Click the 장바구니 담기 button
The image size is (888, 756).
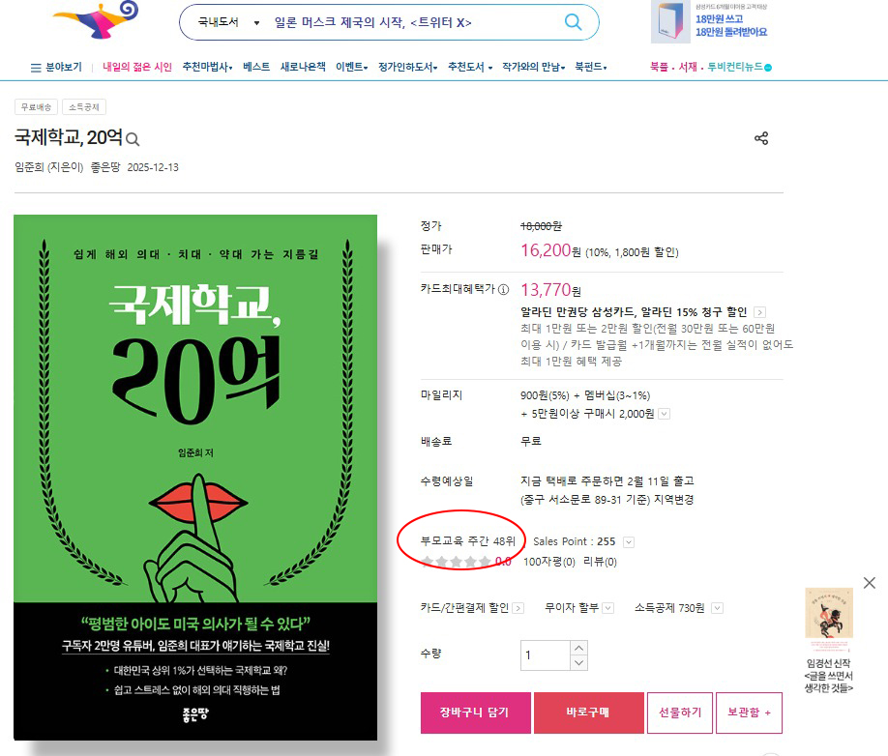pyautogui.click(x=476, y=712)
